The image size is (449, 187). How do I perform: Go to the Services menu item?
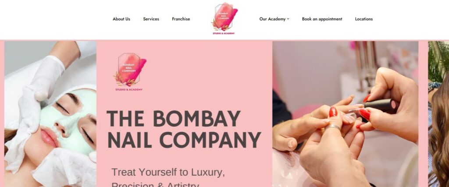[151, 19]
